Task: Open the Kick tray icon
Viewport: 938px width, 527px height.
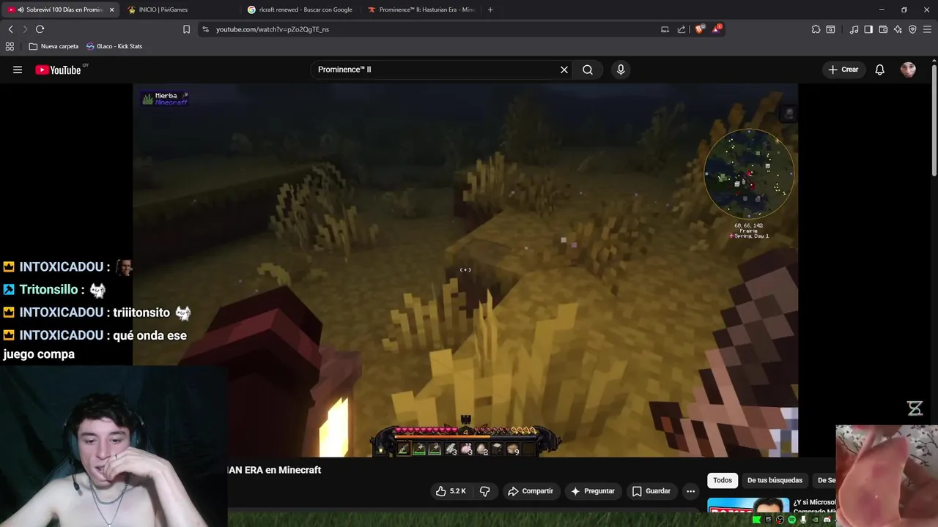Action: (x=756, y=520)
